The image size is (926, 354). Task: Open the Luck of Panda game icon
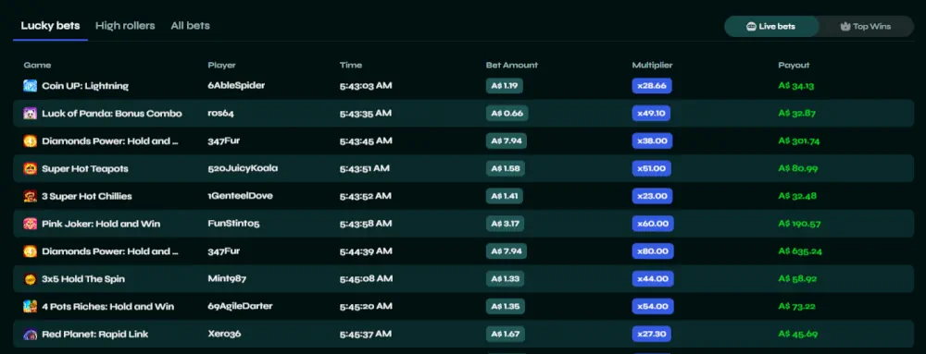pyautogui.click(x=31, y=114)
